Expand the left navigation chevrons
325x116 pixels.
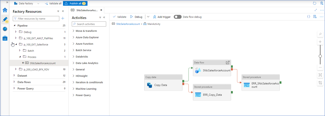tap(7, 2)
